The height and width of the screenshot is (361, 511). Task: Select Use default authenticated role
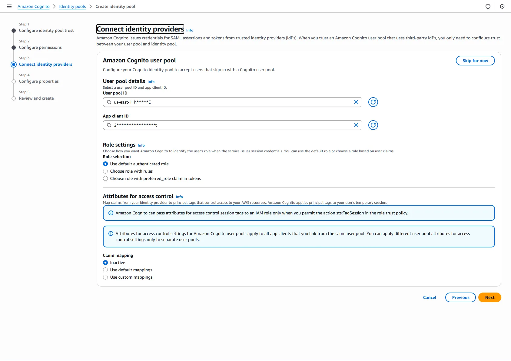[x=105, y=164]
